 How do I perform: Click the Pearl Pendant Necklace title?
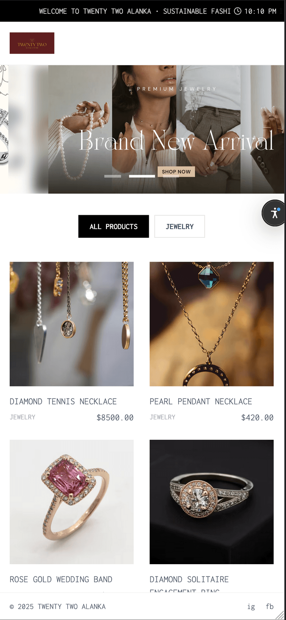[201, 401]
